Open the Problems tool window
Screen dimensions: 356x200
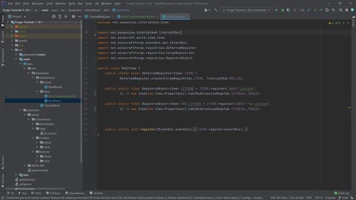pos(53,193)
